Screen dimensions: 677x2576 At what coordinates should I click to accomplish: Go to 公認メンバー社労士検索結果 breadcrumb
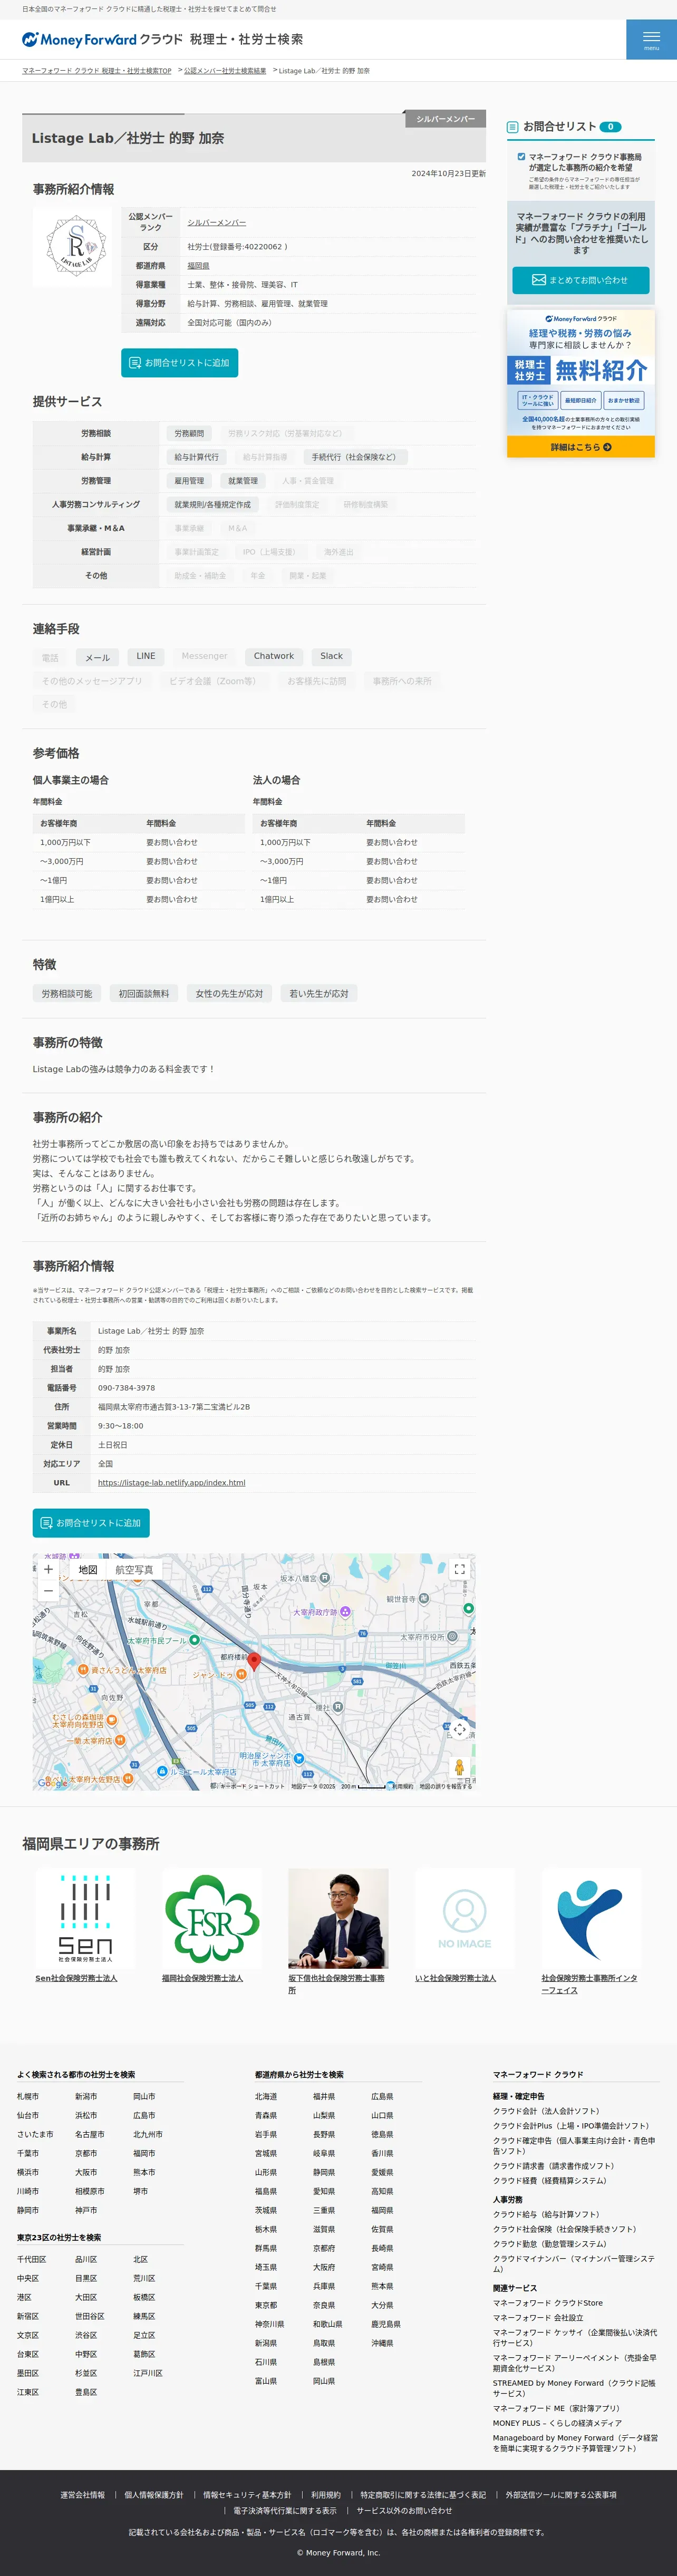click(x=225, y=71)
